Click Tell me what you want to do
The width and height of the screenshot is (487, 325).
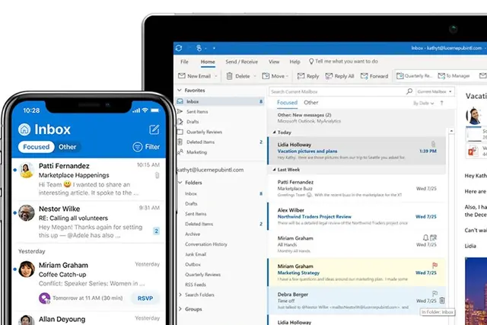(343, 61)
